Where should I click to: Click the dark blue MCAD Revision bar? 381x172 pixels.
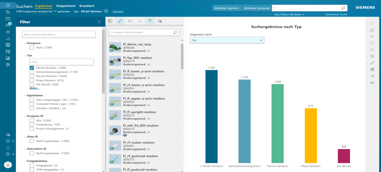click(211, 116)
